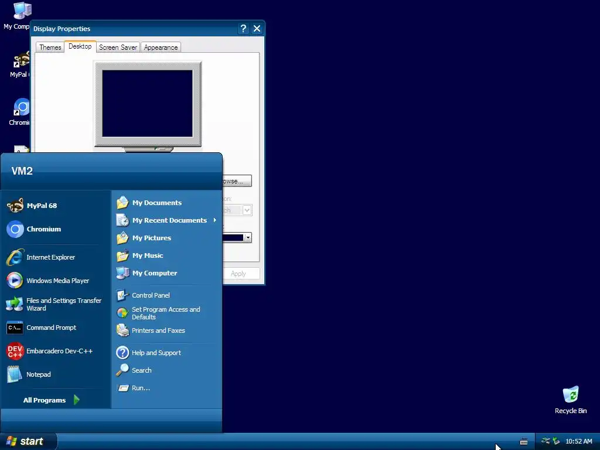The width and height of the screenshot is (600, 450).
Task: Click the network connection tray icon
Action: pyautogui.click(x=546, y=441)
